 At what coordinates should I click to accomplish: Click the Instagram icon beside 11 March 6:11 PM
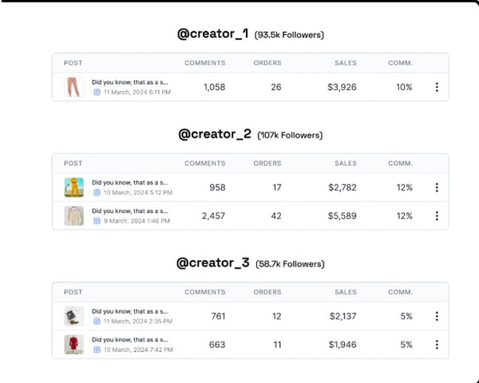[x=97, y=93]
